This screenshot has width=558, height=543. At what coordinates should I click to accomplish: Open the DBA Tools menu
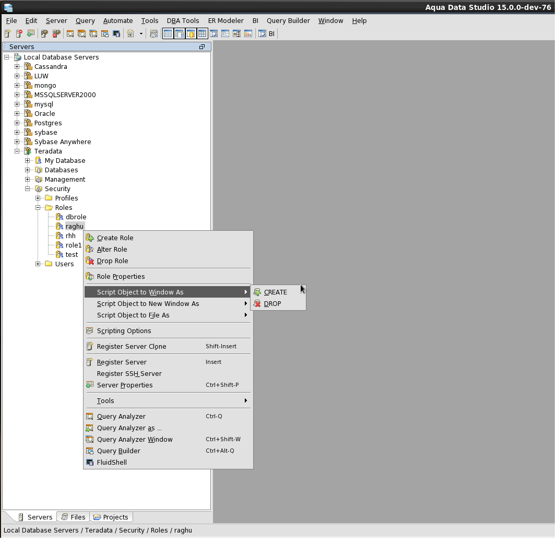tap(183, 21)
